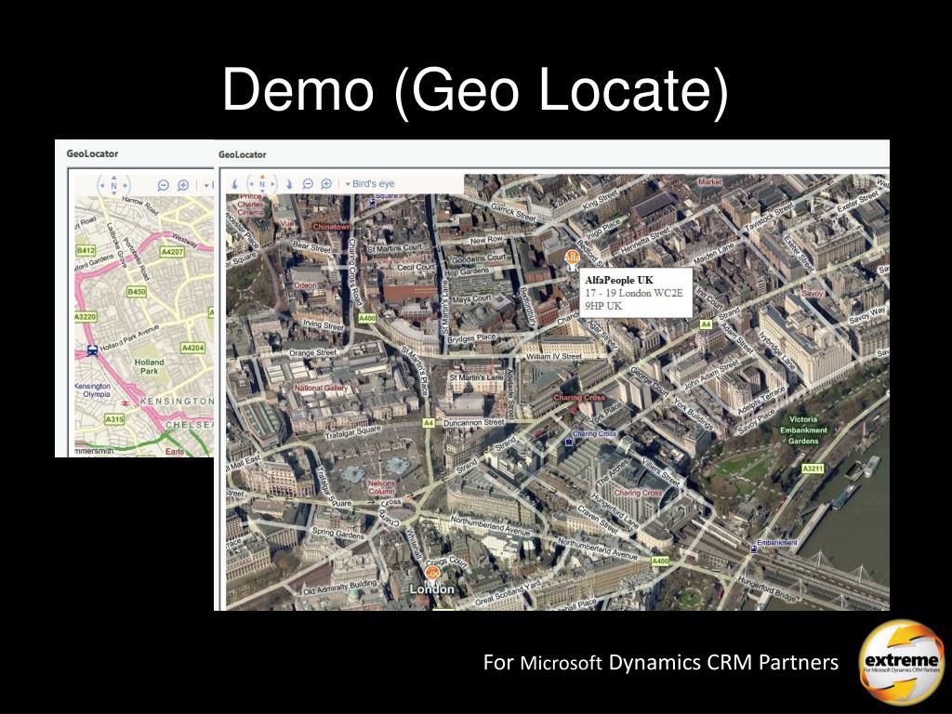This screenshot has height=714, width=952.
Task: Pan left using the left map's compass
Action: [102, 186]
